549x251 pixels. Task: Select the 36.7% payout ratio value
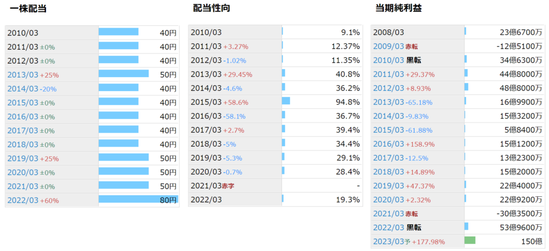[x=347, y=116]
